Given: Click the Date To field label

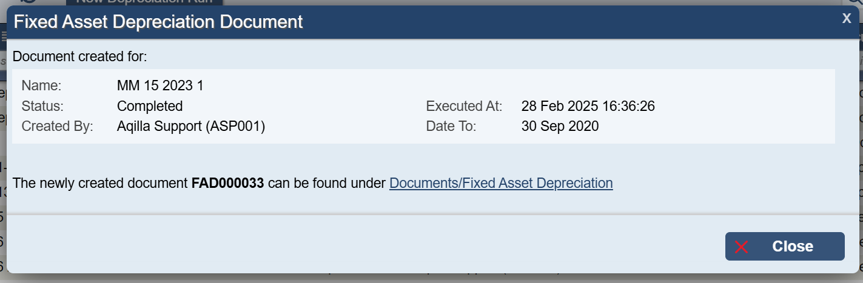Looking at the screenshot, I should 451,126.
